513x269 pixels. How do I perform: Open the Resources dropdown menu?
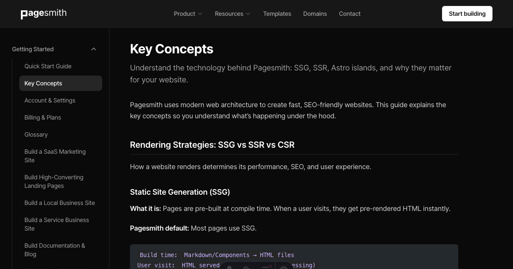pos(233,14)
